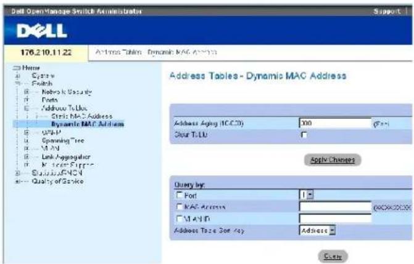Collapse the Switch tree node
The height and width of the screenshot is (264, 414).
coord(17,84)
